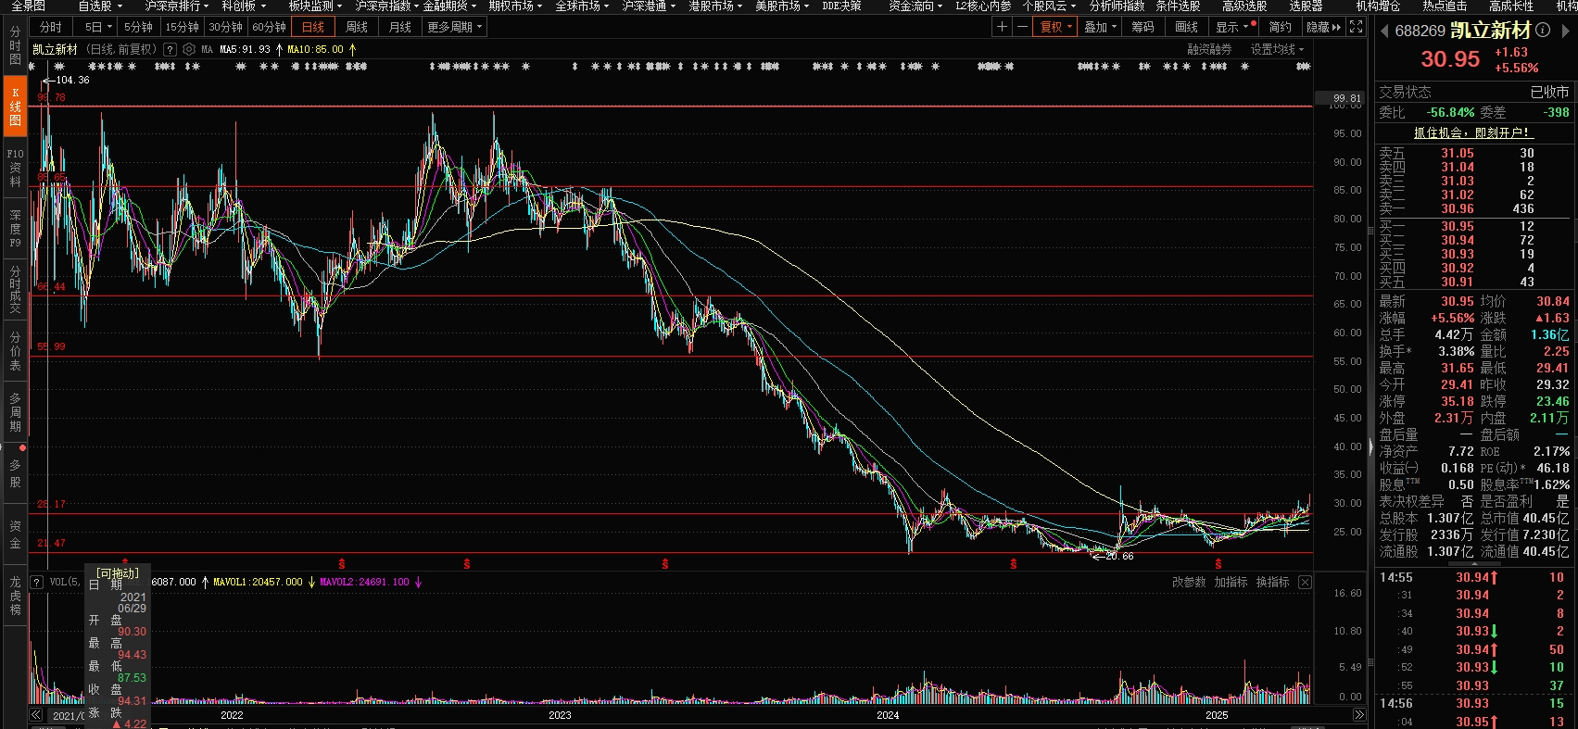Screen dimensions: 1578x729
Task: Open 全景图 from the top bar
Action: pos(28,6)
